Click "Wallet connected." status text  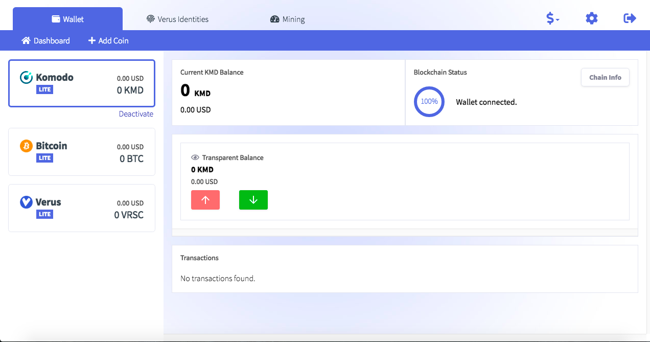pyautogui.click(x=486, y=102)
